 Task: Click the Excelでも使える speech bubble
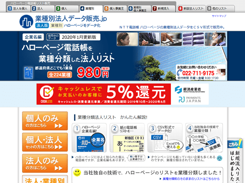(173, 145)
